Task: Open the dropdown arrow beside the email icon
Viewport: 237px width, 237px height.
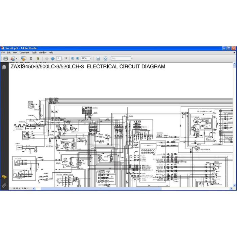Action: pos(17,58)
